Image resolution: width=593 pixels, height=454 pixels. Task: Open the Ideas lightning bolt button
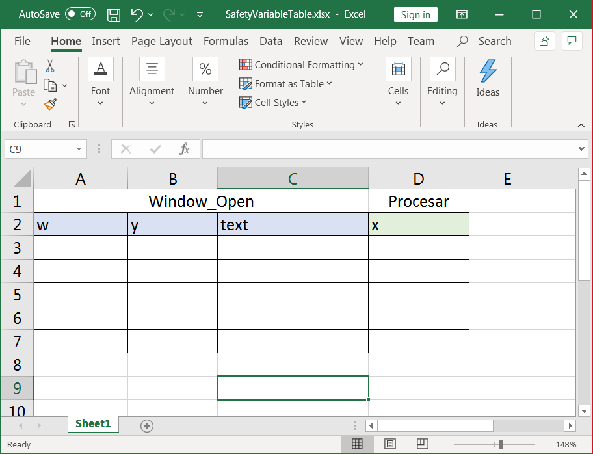pos(488,78)
